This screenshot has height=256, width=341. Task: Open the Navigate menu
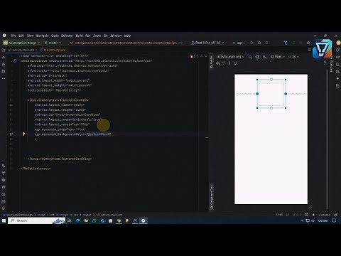(43, 36)
